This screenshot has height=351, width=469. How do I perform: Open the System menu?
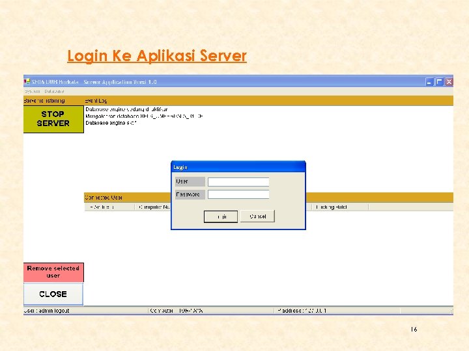point(33,92)
